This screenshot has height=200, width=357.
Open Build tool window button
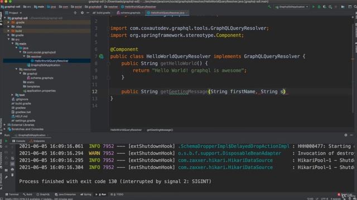[x=27, y=194]
